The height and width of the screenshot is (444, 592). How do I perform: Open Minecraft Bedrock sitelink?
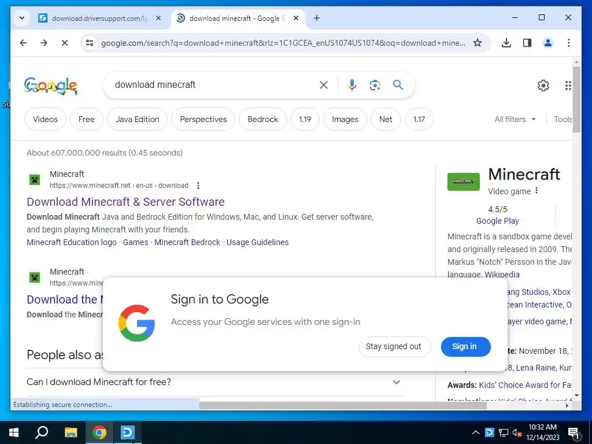click(187, 242)
